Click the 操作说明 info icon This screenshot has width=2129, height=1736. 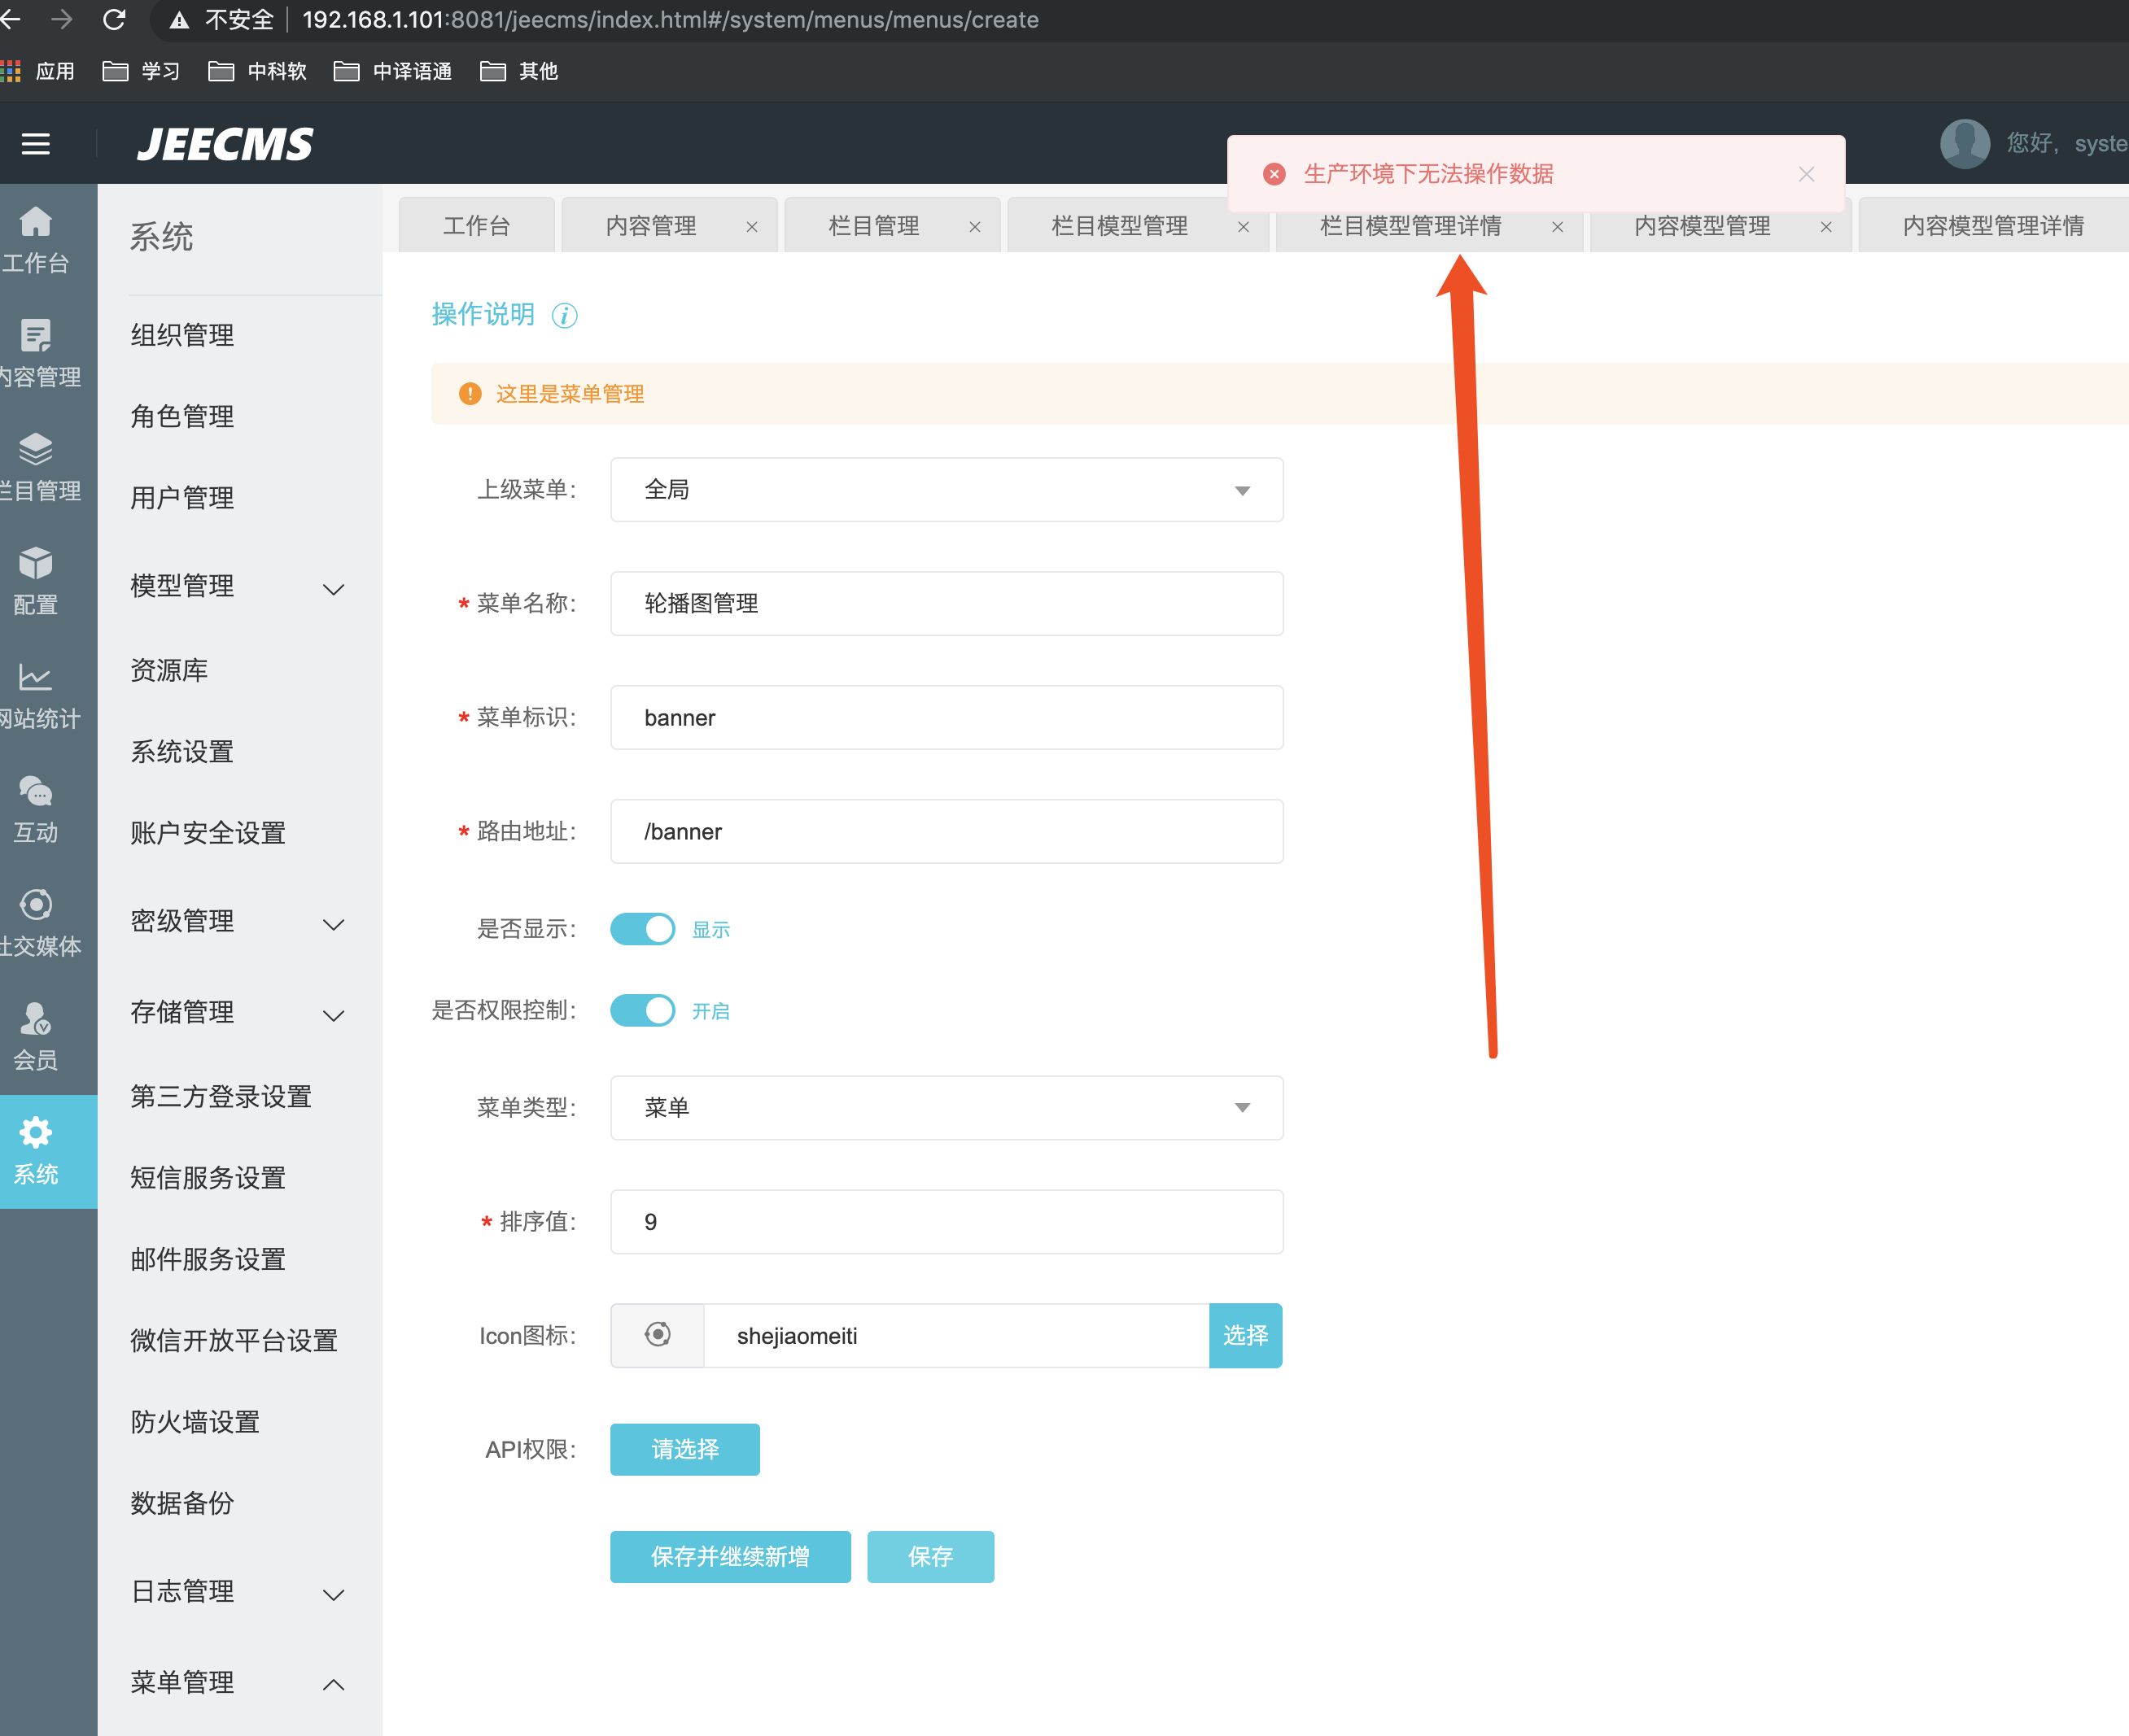coord(564,316)
